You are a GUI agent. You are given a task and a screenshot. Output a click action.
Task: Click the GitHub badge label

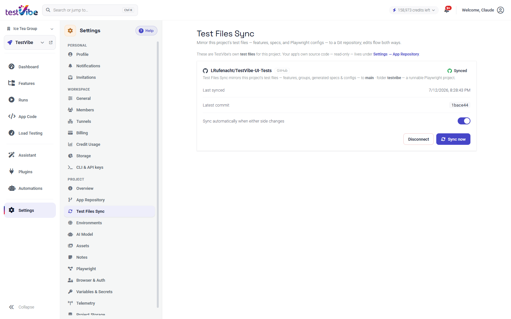282,71
